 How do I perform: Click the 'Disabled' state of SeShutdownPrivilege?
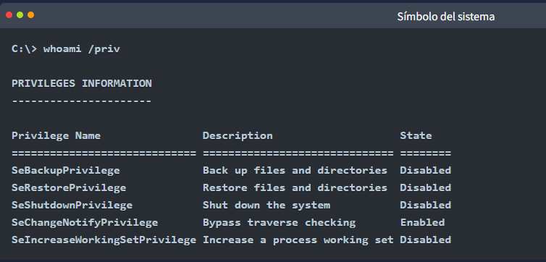click(426, 206)
